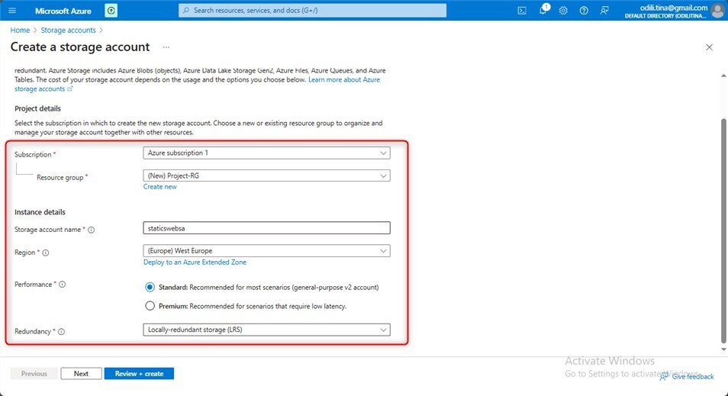728x396 pixels.
Task: Open the notifications bell
Action: [x=543, y=10]
